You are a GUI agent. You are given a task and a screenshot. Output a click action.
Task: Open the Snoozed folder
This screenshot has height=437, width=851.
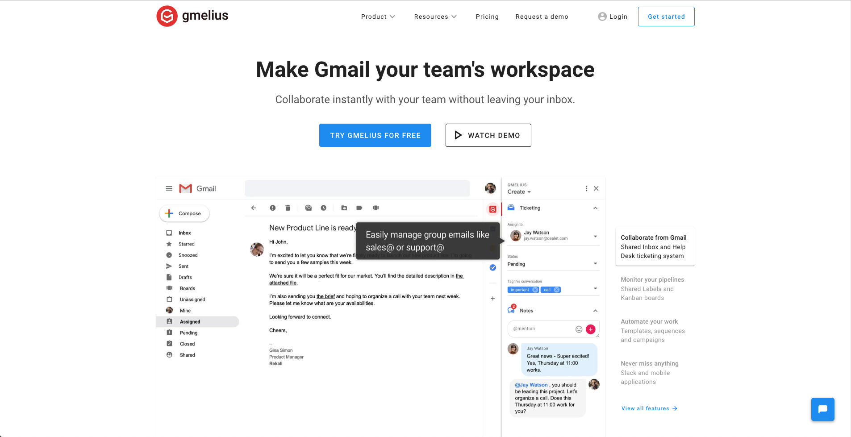(188, 255)
